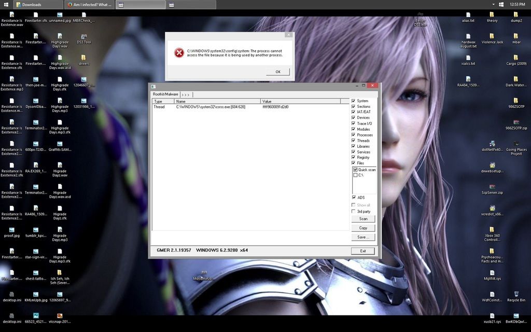
Task: Select the dxwebsetup desktop icon
Action: pyautogui.click(x=492, y=168)
